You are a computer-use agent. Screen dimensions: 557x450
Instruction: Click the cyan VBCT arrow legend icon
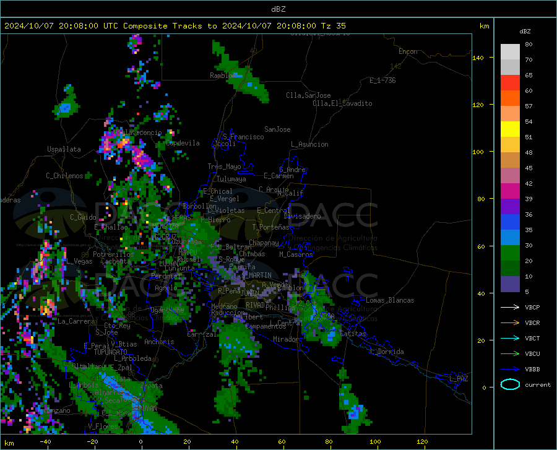coord(510,338)
